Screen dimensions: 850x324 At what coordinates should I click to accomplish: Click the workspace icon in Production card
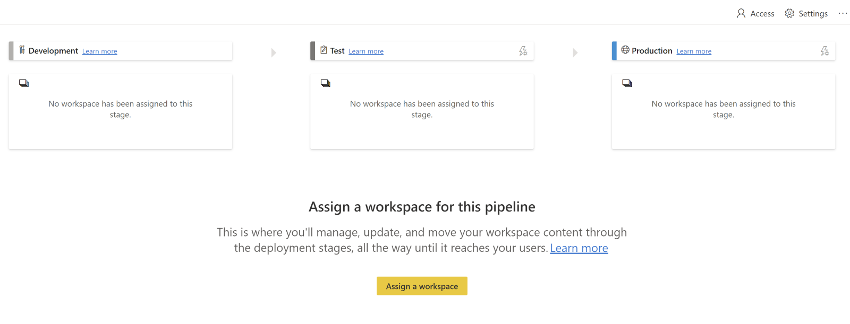click(x=627, y=83)
